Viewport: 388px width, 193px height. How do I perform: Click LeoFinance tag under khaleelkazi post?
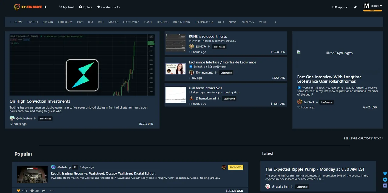pyautogui.click(x=45, y=119)
